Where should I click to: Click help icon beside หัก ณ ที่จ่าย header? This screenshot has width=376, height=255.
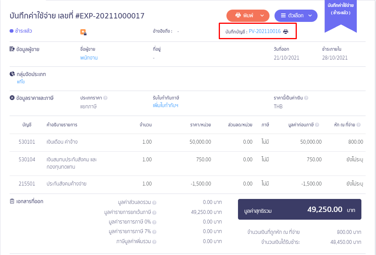(x=358, y=125)
